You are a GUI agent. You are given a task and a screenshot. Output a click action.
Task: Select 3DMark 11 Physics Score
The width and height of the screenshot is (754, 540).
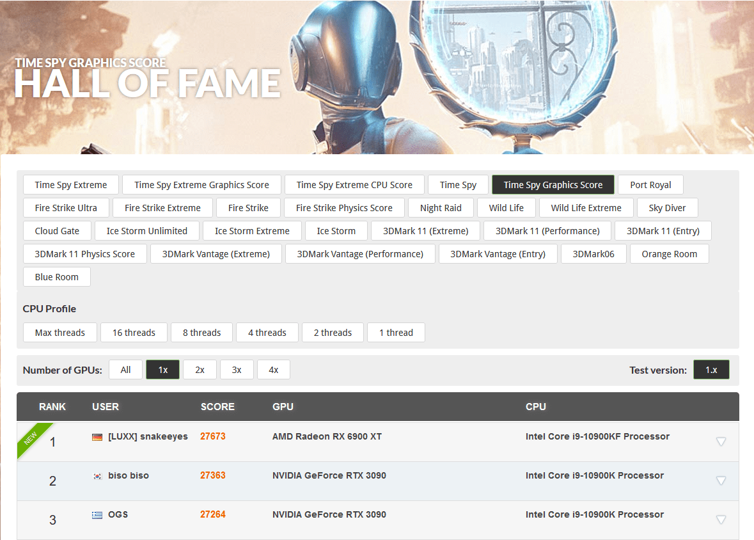84,254
